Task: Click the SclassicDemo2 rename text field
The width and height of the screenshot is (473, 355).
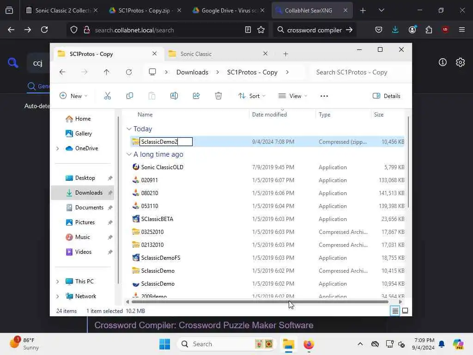Action: (x=166, y=141)
